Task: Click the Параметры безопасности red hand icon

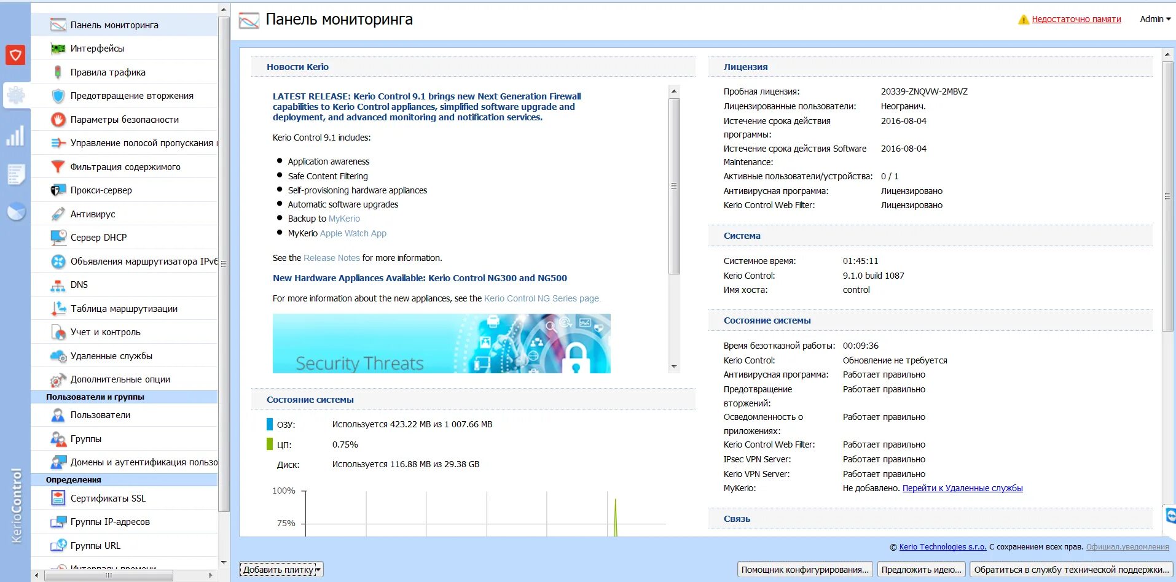Action: [x=58, y=120]
